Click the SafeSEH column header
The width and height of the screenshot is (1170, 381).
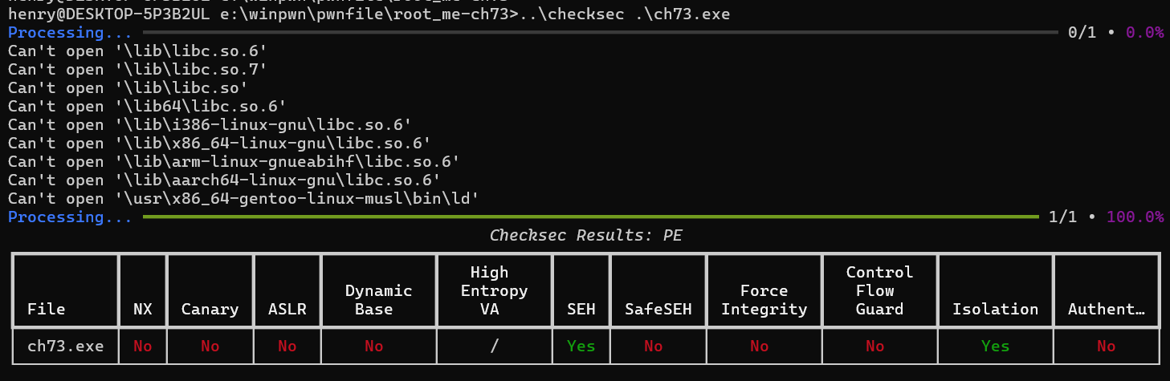(x=658, y=309)
